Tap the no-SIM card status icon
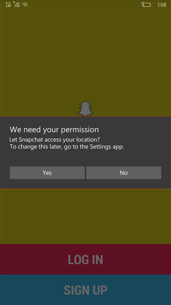171x305 pixels. [x=9, y=5]
